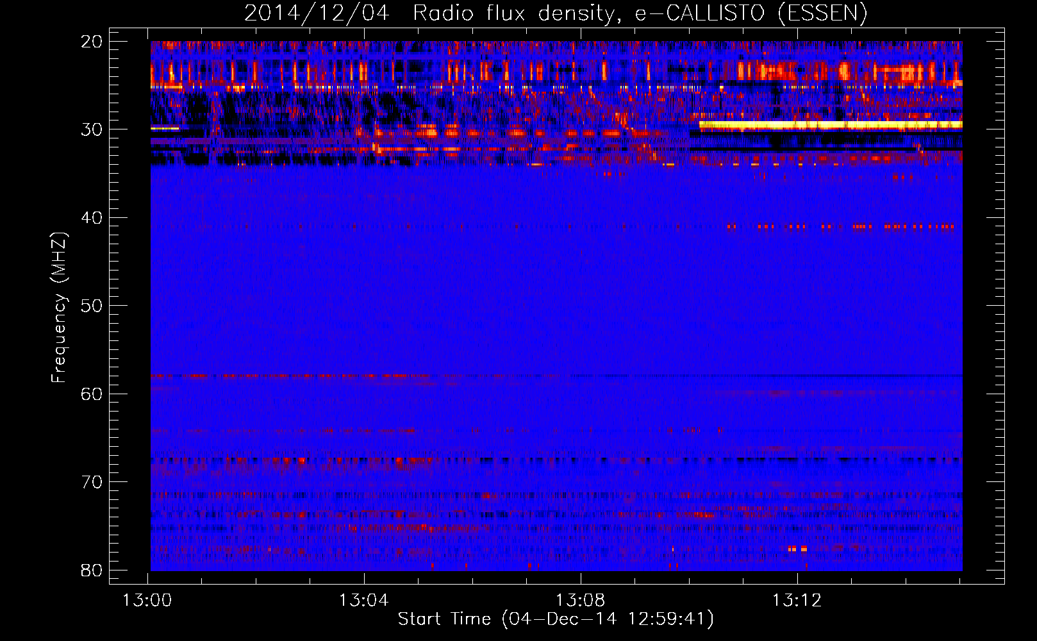This screenshot has width=1037, height=641.
Task: Click the '80' frequency tick label
Action: [x=92, y=570]
